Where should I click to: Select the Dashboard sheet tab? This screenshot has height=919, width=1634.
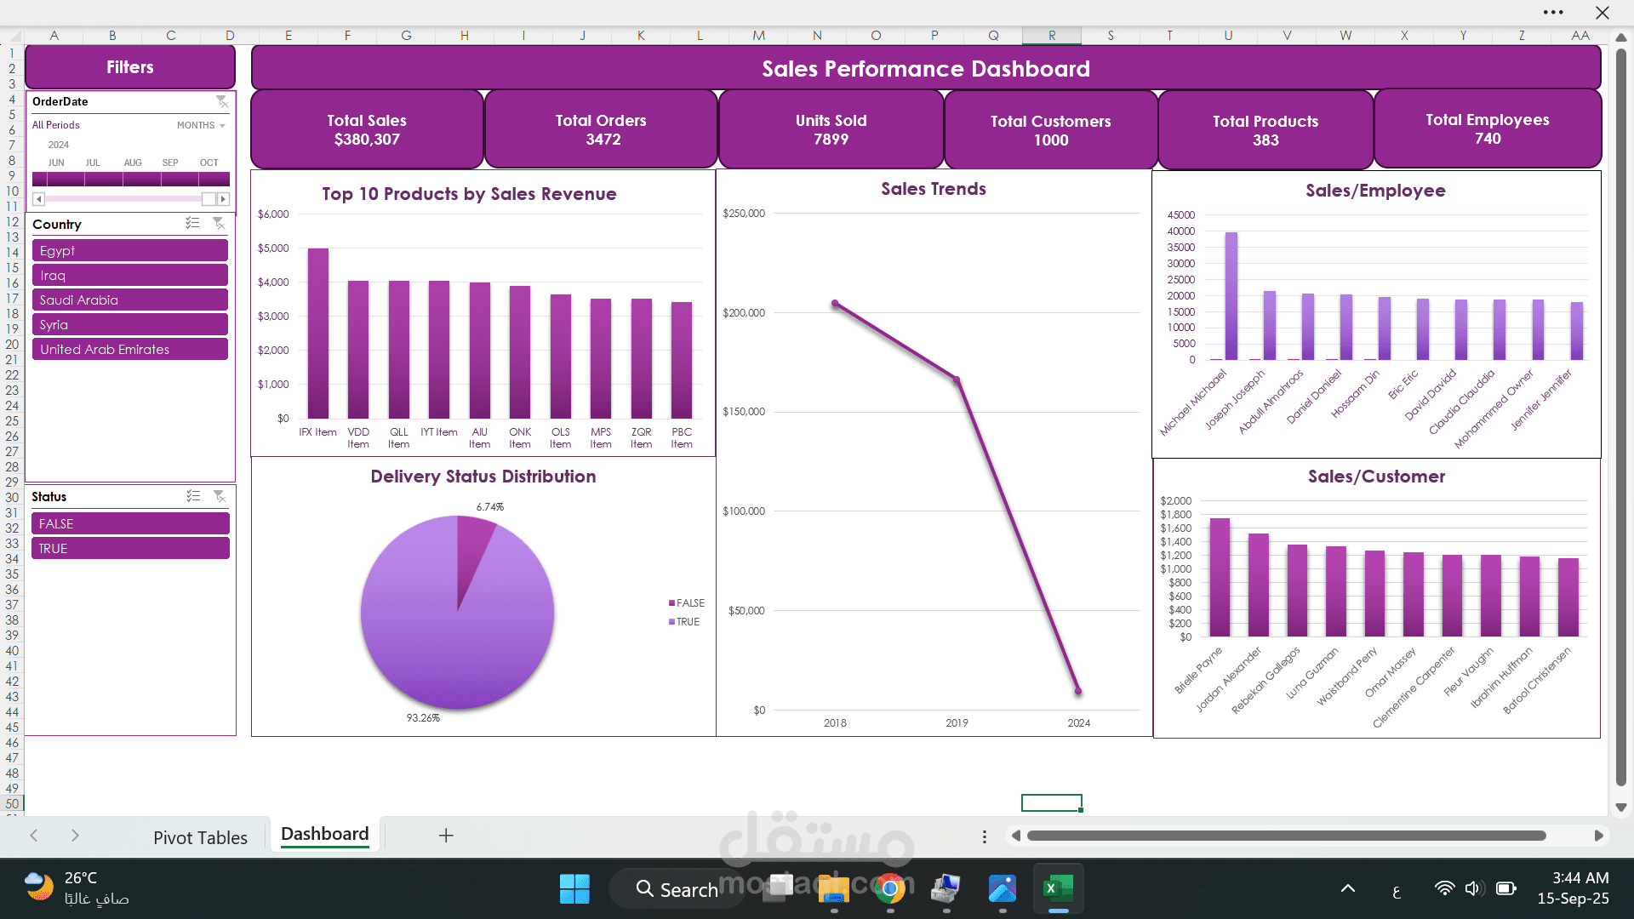click(x=325, y=835)
